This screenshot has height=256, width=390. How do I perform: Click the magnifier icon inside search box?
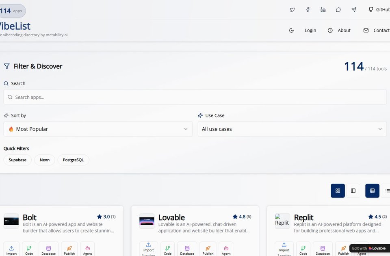tap(10, 97)
